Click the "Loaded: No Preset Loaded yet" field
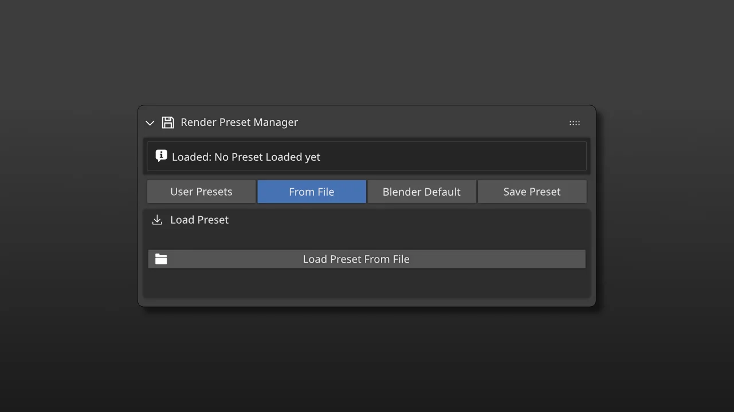This screenshot has width=734, height=412. [x=367, y=155]
